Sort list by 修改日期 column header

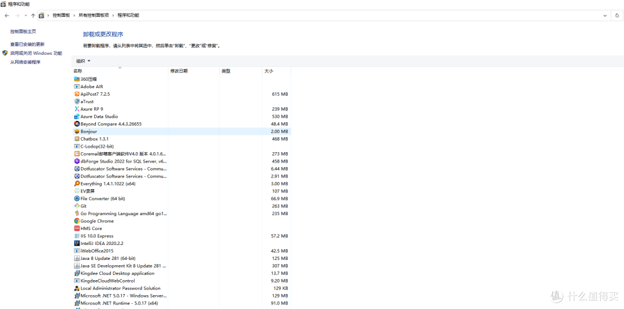click(x=194, y=71)
